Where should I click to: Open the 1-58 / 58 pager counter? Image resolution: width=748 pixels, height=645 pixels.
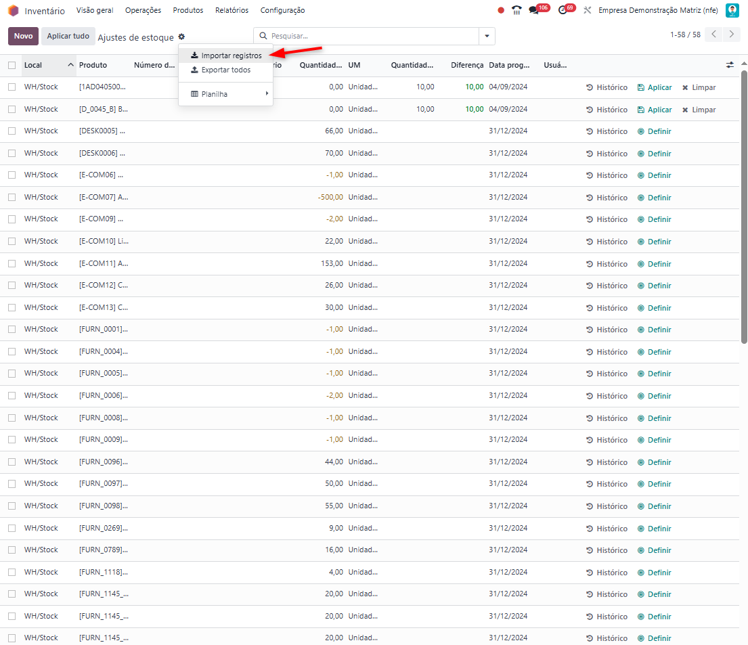click(685, 35)
